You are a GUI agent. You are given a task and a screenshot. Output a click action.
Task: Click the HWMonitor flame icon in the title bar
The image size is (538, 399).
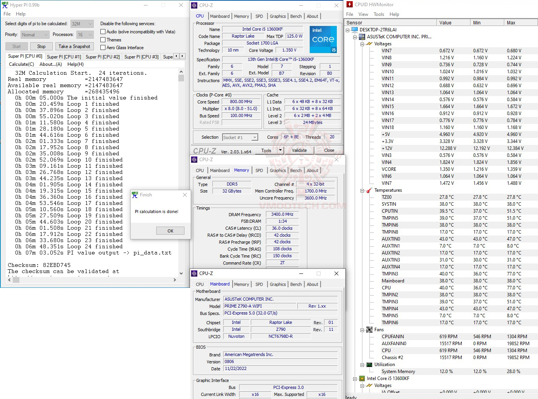pos(349,4)
